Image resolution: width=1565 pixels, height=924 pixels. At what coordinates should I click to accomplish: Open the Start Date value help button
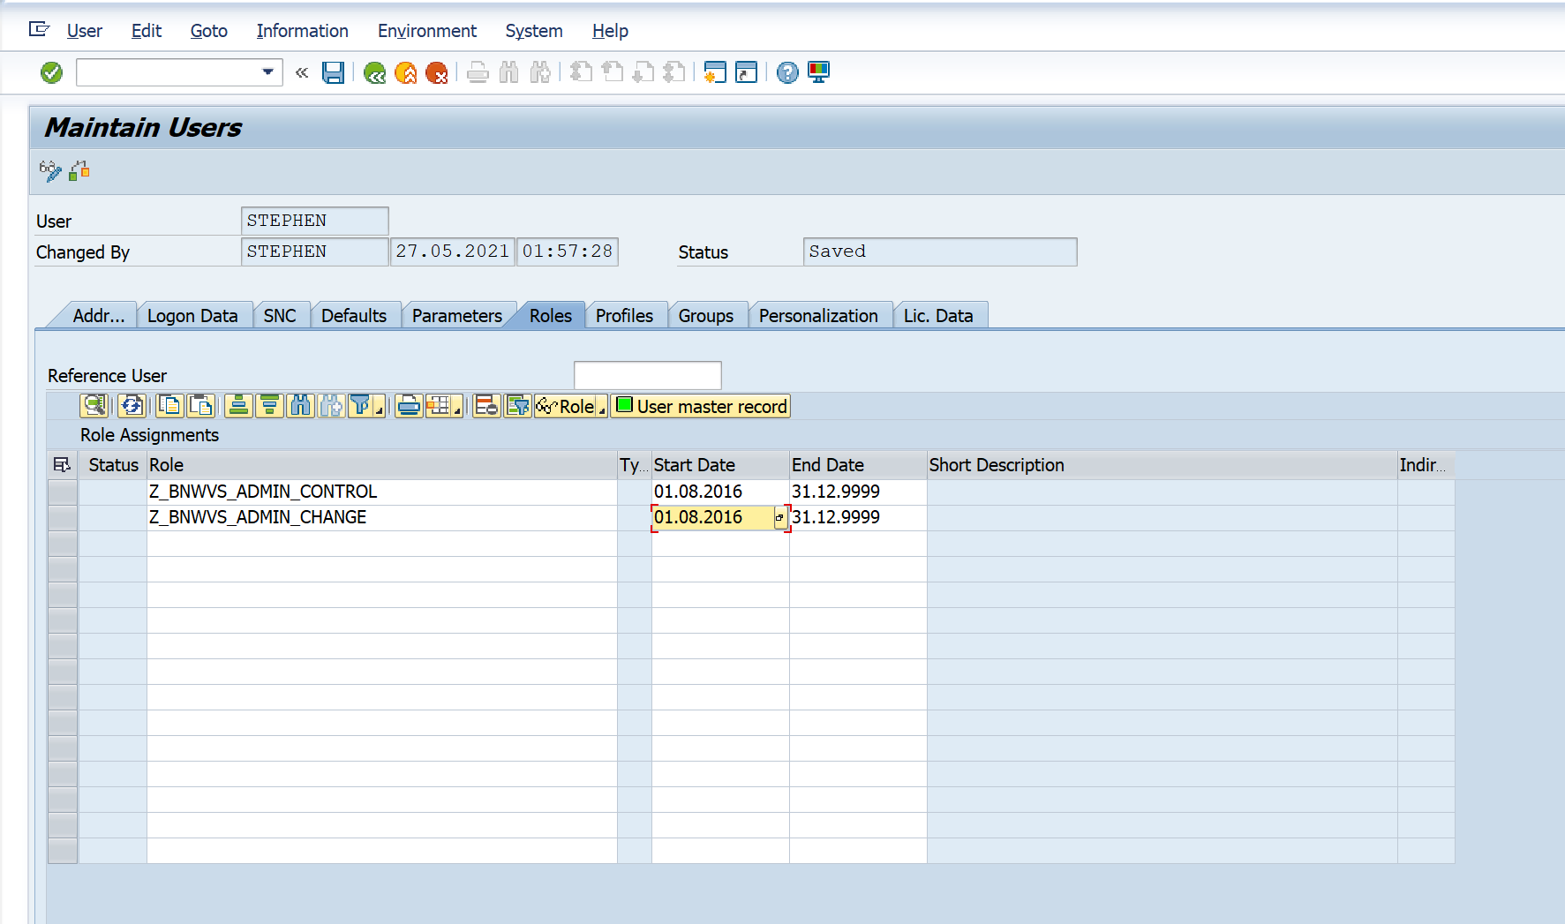779,518
